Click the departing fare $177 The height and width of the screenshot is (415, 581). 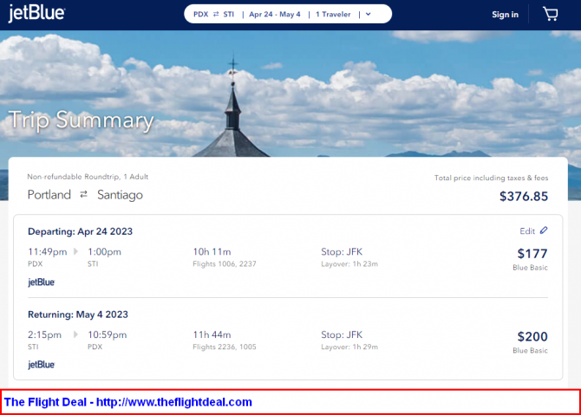[x=532, y=254]
